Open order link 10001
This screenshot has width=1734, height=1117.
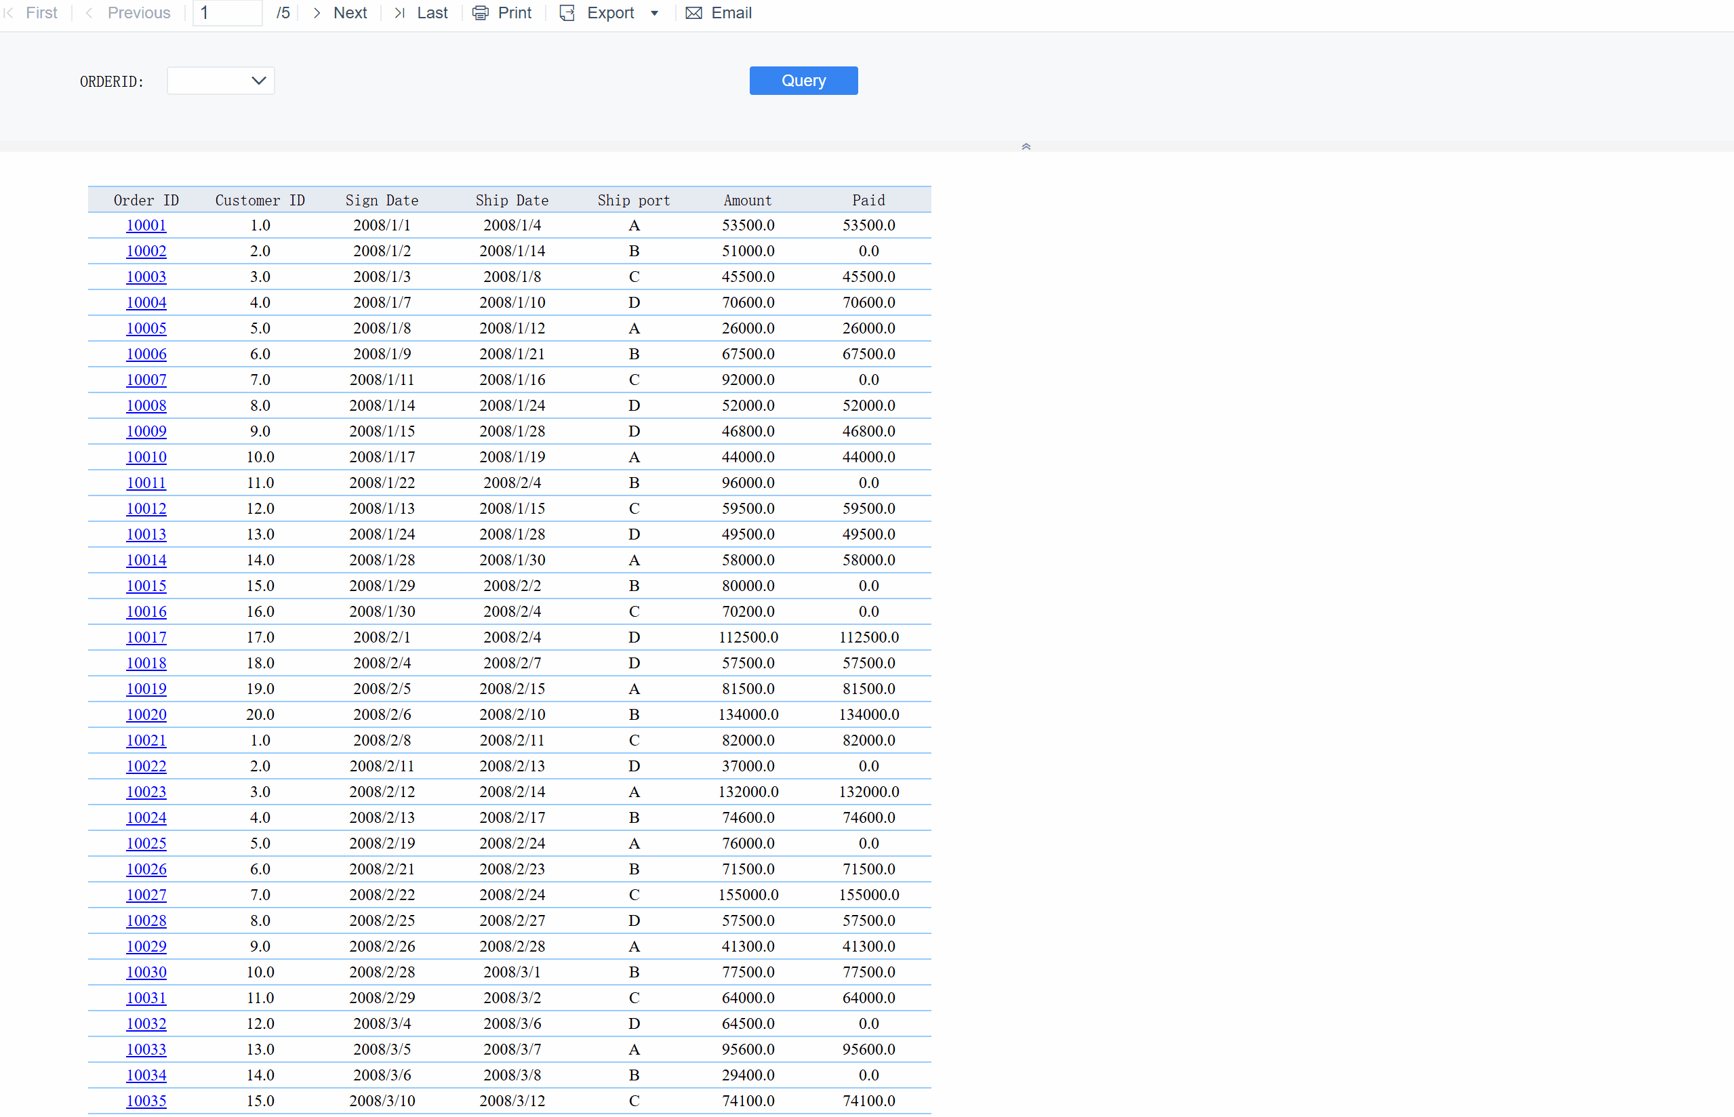tap(146, 225)
